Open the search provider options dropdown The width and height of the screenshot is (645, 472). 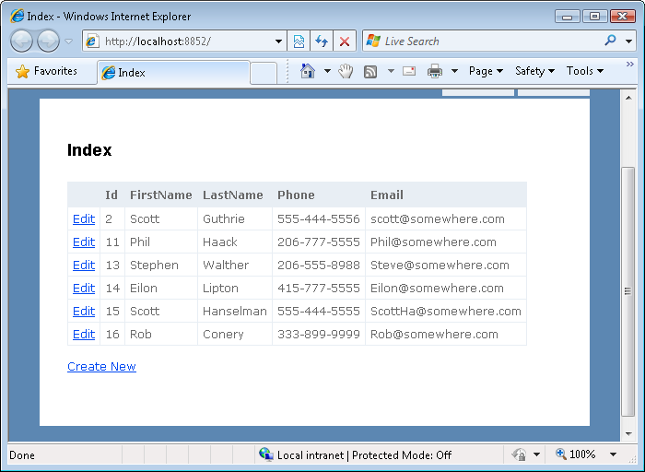click(x=628, y=41)
